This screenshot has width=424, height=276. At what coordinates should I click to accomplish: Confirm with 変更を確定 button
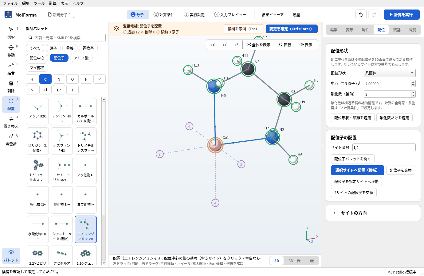click(292, 29)
